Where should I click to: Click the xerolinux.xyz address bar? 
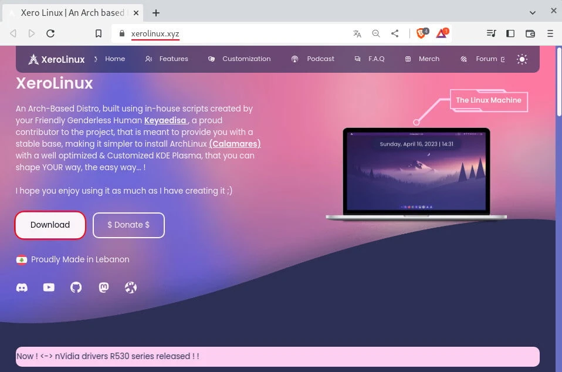click(x=235, y=34)
